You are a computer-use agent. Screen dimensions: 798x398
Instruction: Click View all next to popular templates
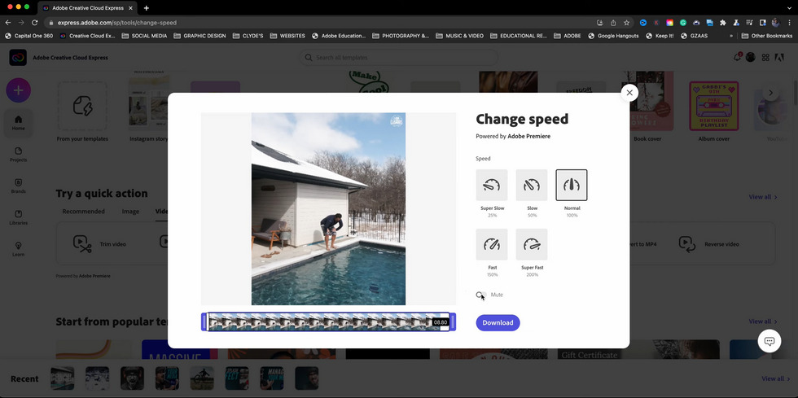point(763,321)
